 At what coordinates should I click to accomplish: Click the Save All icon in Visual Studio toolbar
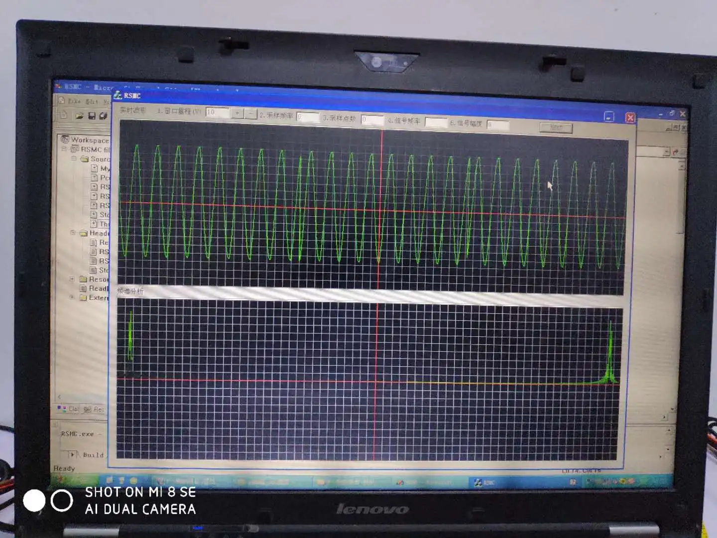(x=103, y=116)
